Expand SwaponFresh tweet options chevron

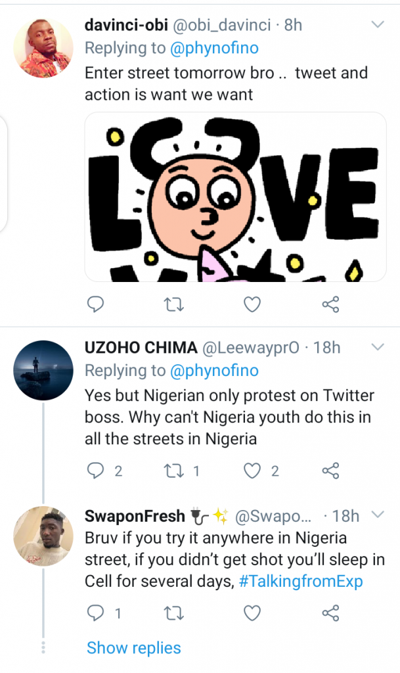378,514
